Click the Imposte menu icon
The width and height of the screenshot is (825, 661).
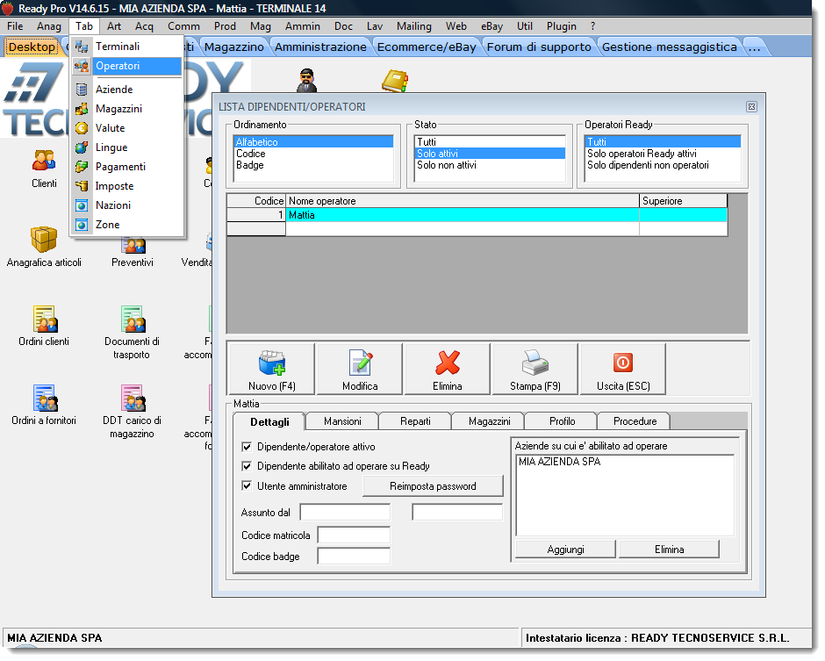point(82,186)
